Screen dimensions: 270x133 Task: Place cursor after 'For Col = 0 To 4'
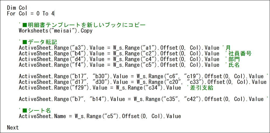[x=55, y=13]
